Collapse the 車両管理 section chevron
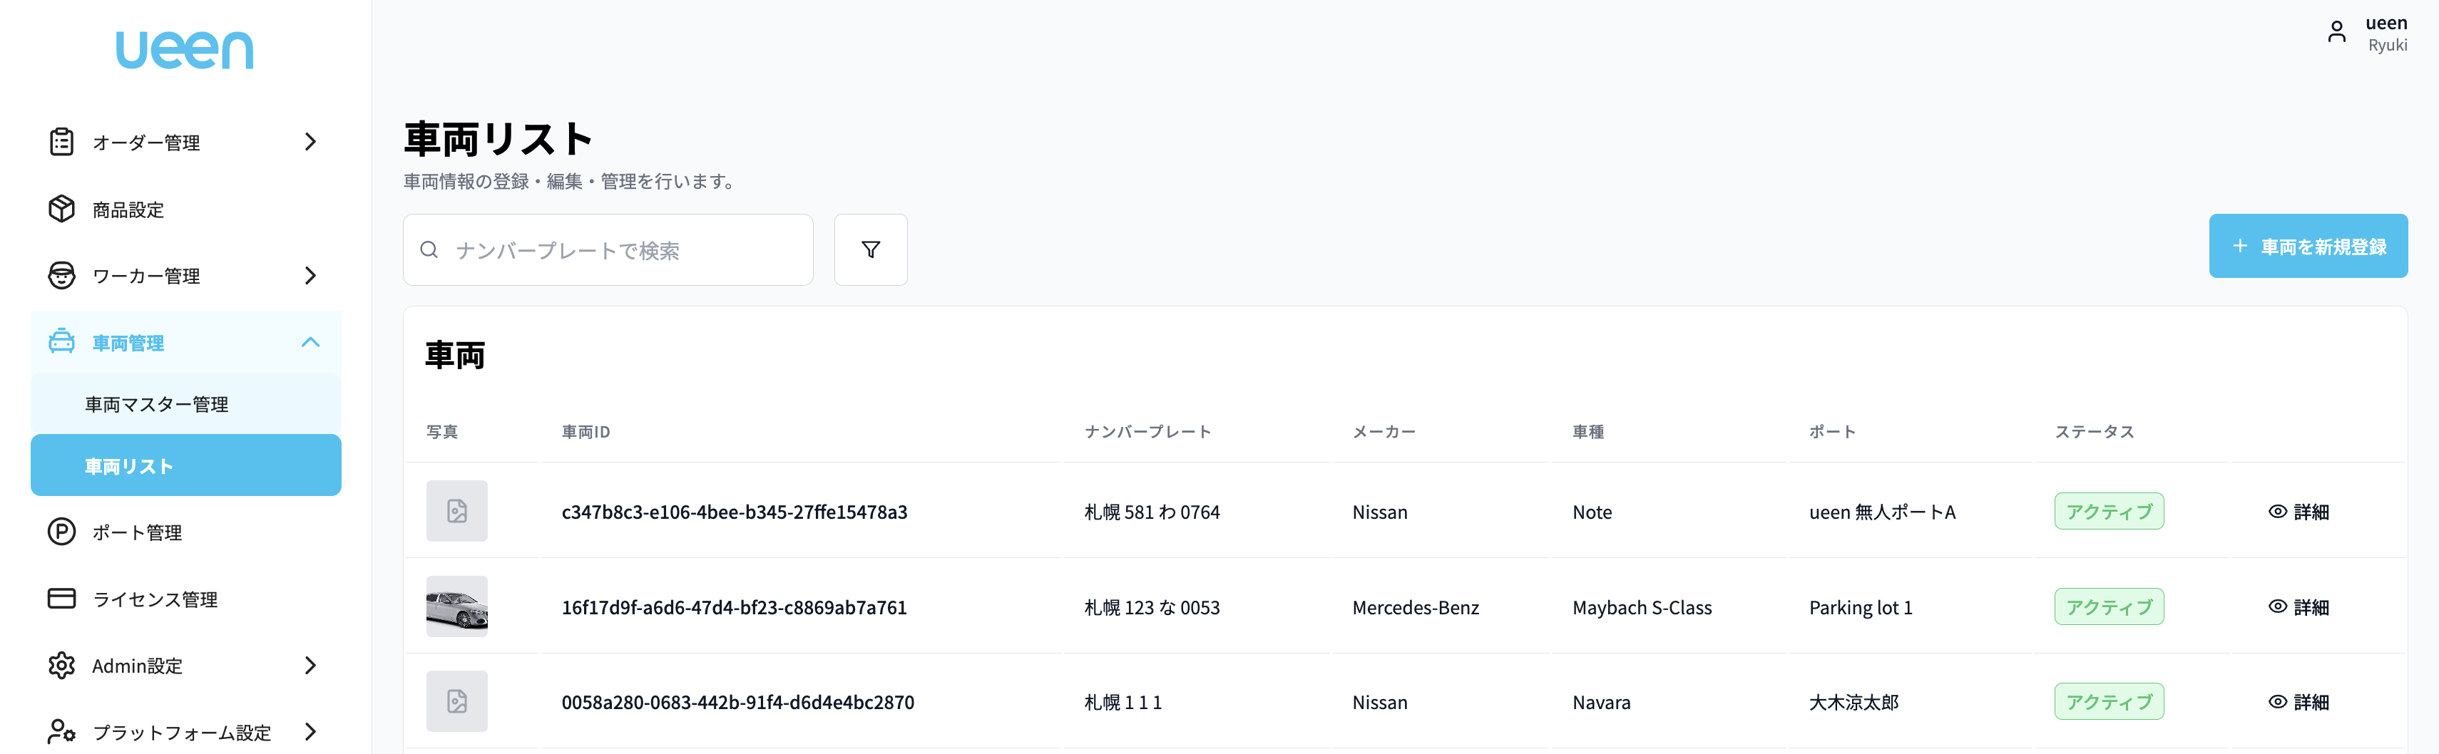2439x754 pixels. [310, 343]
